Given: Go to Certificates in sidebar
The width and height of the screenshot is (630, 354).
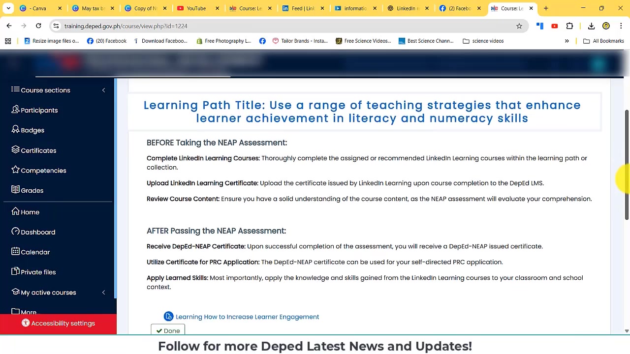Looking at the screenshot, I should pyautogui.click(x=34, y=150).
